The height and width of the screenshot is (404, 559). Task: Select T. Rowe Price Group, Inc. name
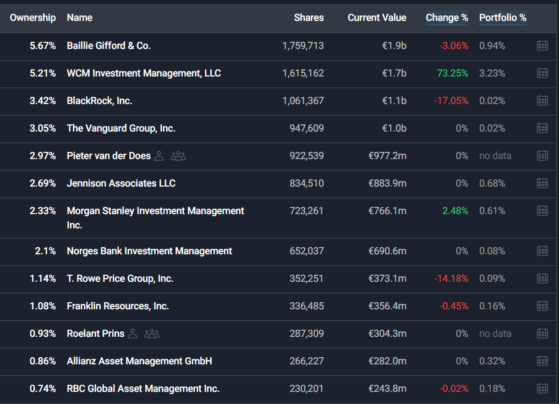[120, 279]
